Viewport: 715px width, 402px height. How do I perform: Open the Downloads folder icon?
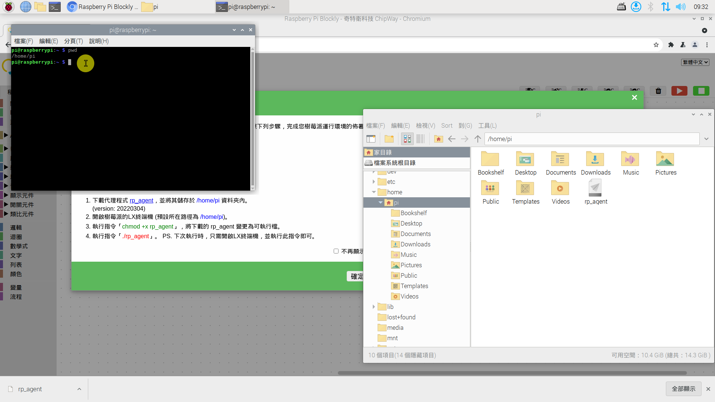(595, 158)
